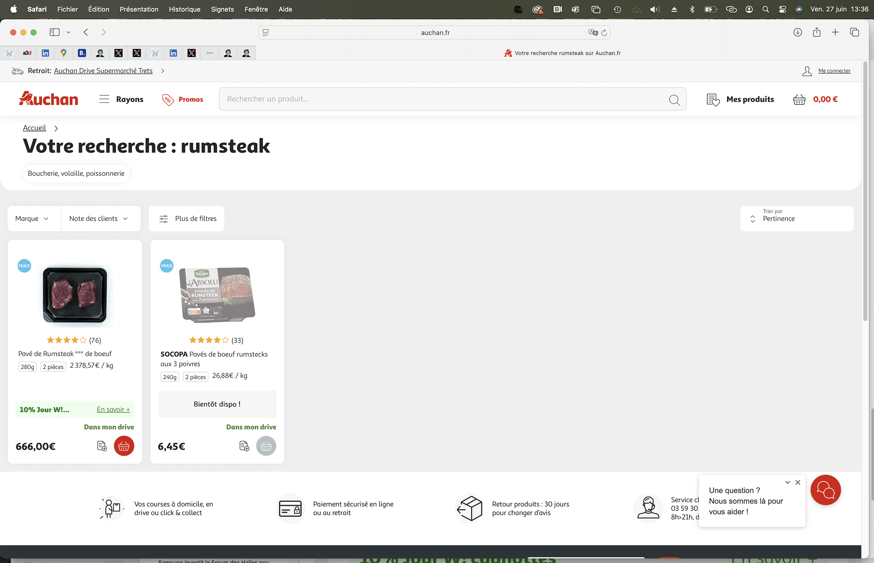This screenshot has width=874, height=563.
Task: Click the Auchan logo
Action: coord(49,99)
